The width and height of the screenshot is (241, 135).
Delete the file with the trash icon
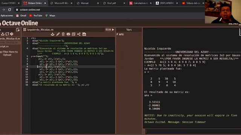pyautogui.click(x=63, y=34)
